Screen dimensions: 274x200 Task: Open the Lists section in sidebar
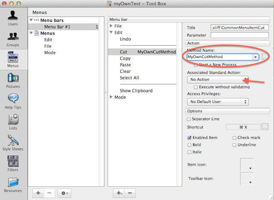click(x=13, y=121)
